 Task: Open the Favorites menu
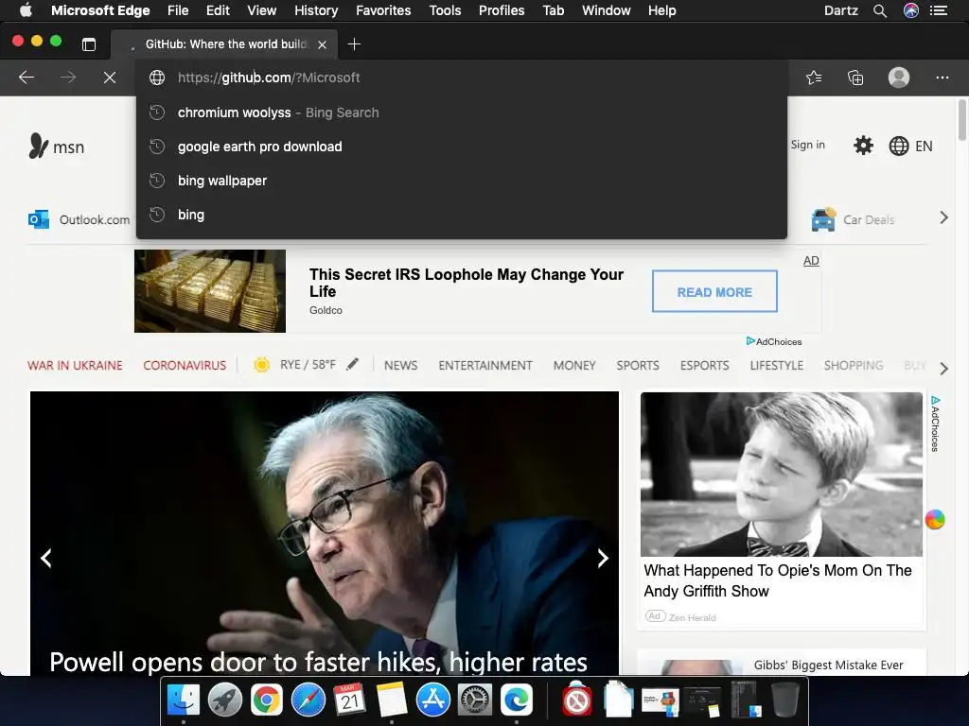(383, 10)
